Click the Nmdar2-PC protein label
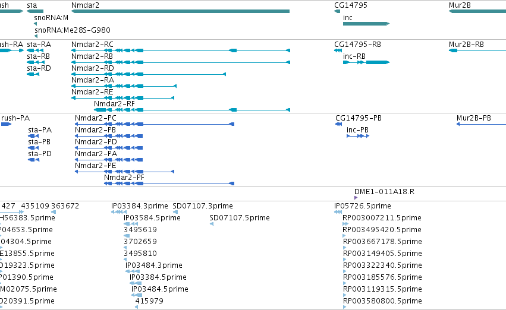506x310 pixels. coord(96,118)
